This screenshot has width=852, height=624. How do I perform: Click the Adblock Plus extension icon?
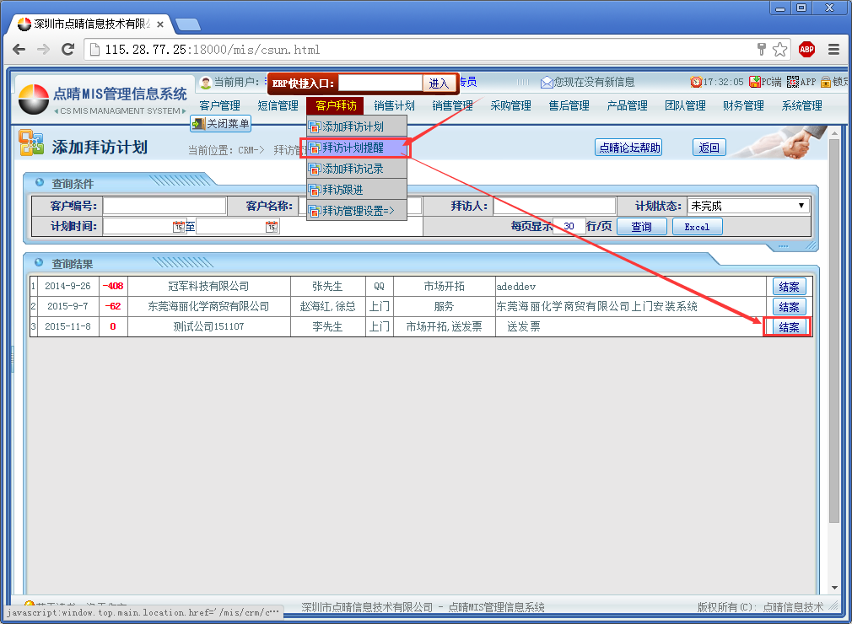(x=806, y=50)
